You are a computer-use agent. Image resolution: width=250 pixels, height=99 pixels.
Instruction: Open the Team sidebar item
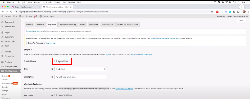[7, 46]
